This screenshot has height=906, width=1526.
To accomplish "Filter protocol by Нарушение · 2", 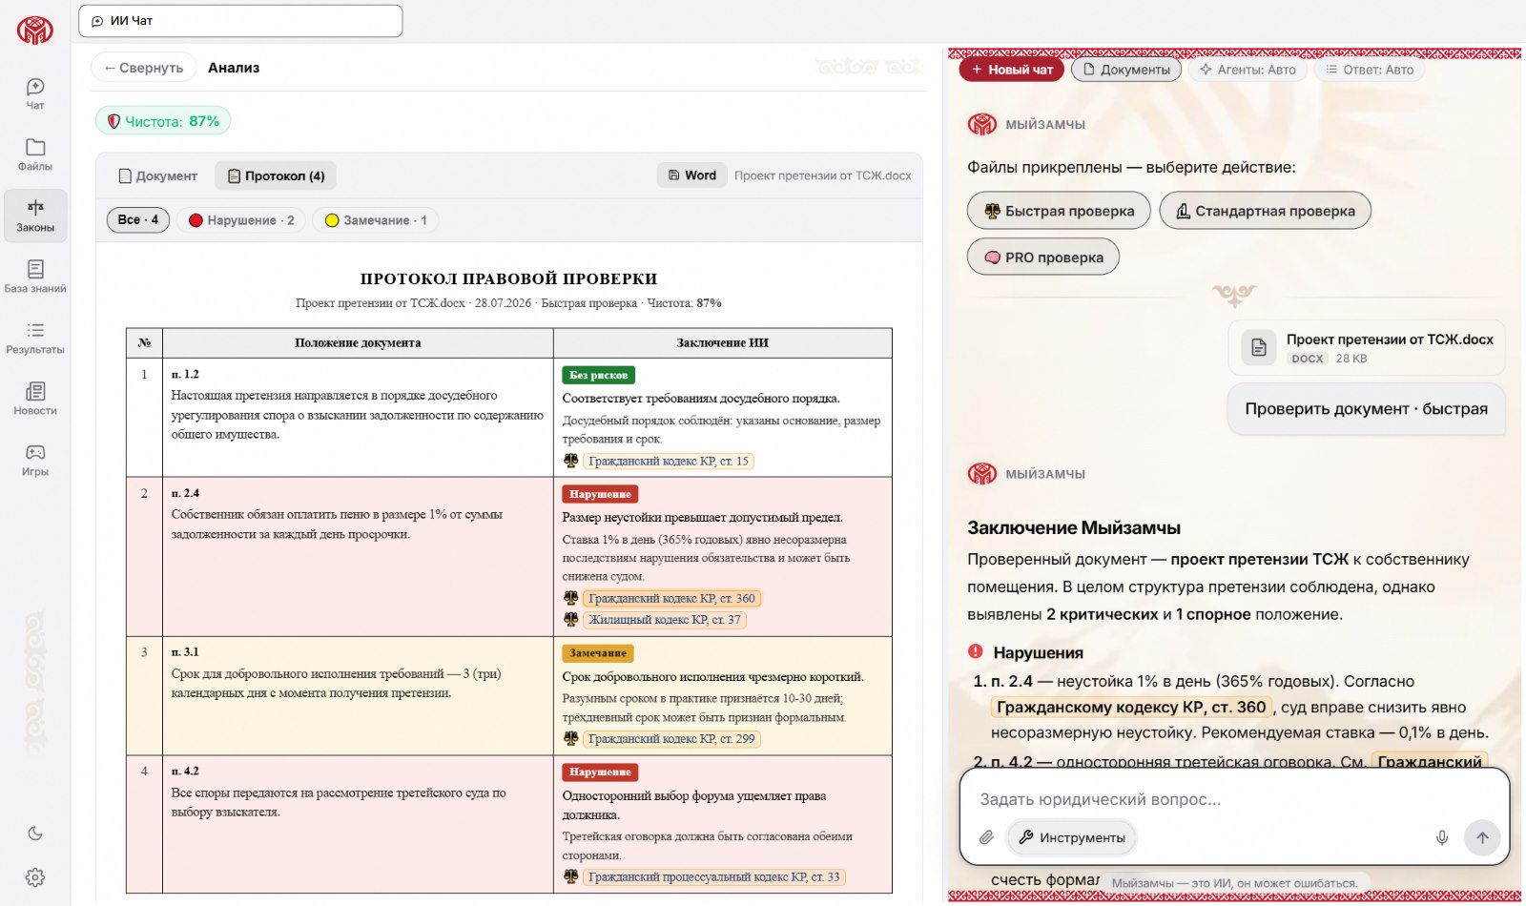I will (x=241, y=220).
